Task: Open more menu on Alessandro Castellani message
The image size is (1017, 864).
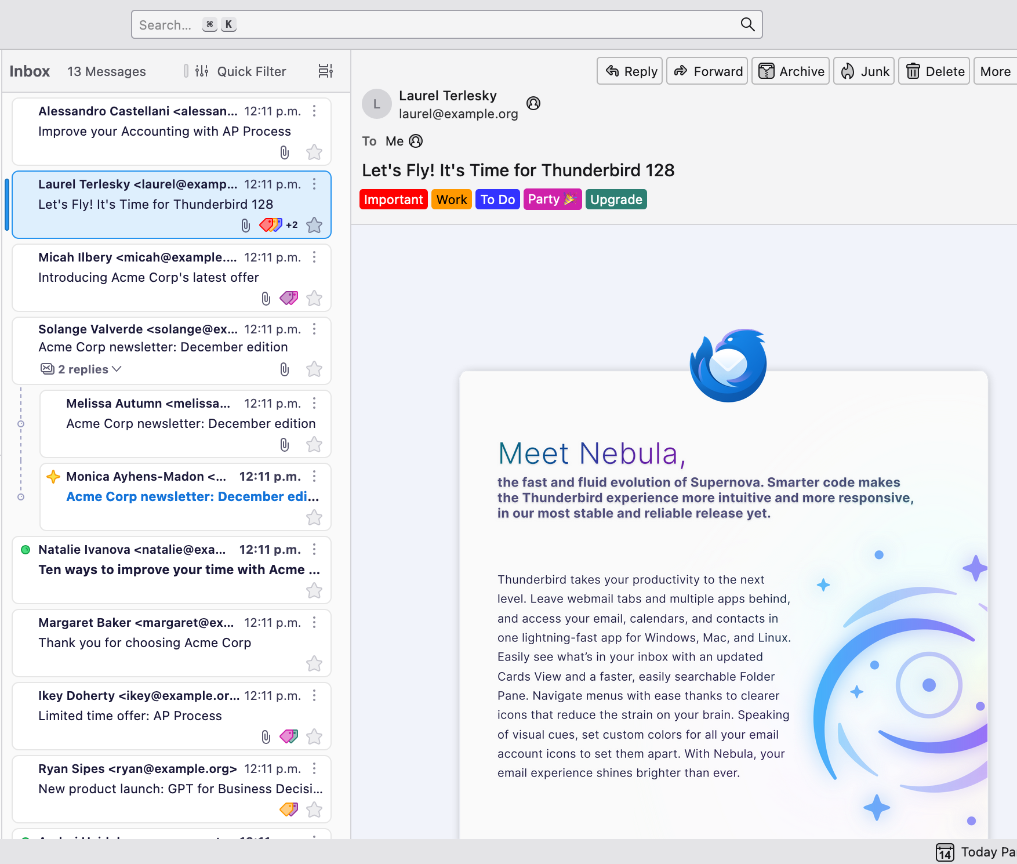Action: click(x=314, y=111)
